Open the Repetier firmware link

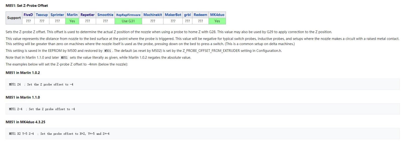tap(87, 15)
